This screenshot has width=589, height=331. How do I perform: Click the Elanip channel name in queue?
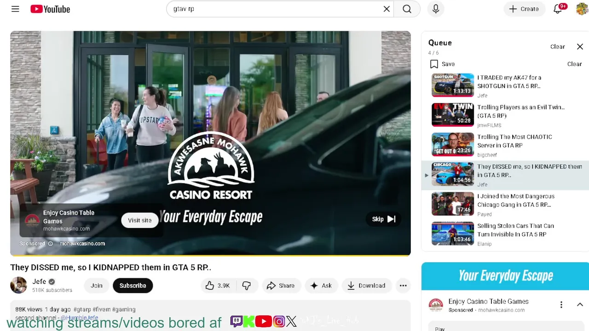485,244
